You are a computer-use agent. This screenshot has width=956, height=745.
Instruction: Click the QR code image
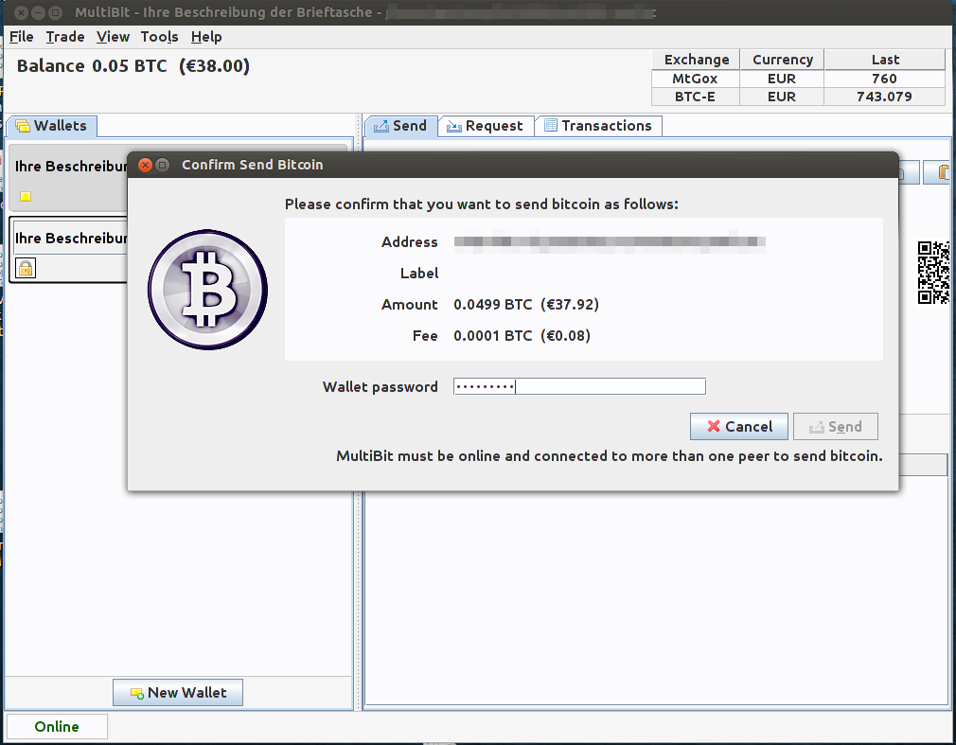[934, 273]
